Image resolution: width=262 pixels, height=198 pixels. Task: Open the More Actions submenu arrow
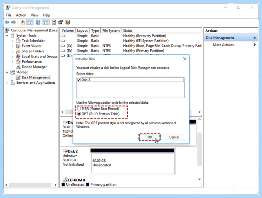click(255, 45)
